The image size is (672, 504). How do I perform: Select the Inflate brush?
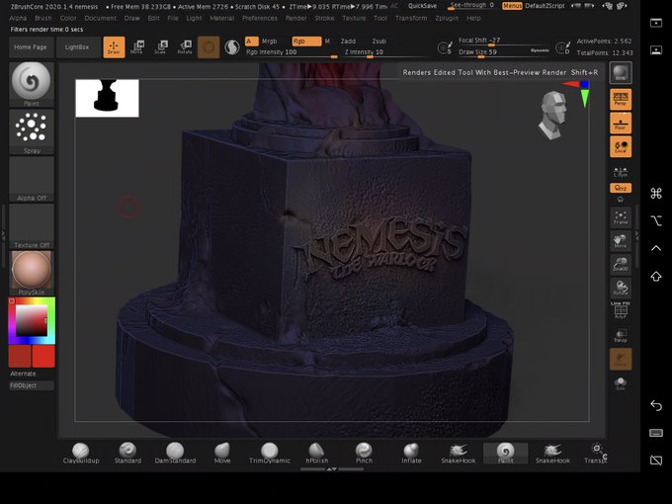(411, 454)
